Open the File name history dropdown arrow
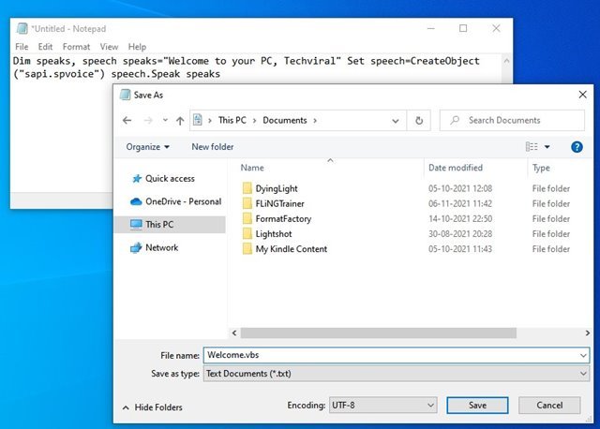 pos(583,356)
